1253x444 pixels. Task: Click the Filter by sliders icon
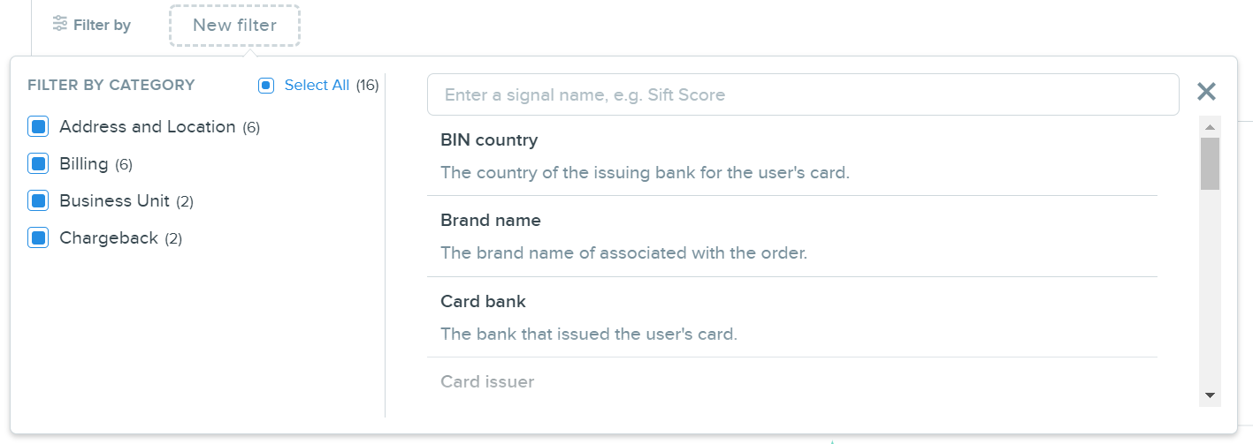pyautogui.click(x=59, y=24)
